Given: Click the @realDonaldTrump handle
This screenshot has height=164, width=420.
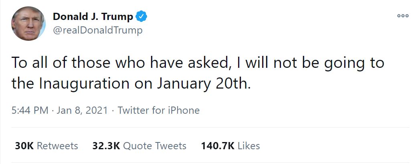Looking at the screenshot, I should coord(97,30).
